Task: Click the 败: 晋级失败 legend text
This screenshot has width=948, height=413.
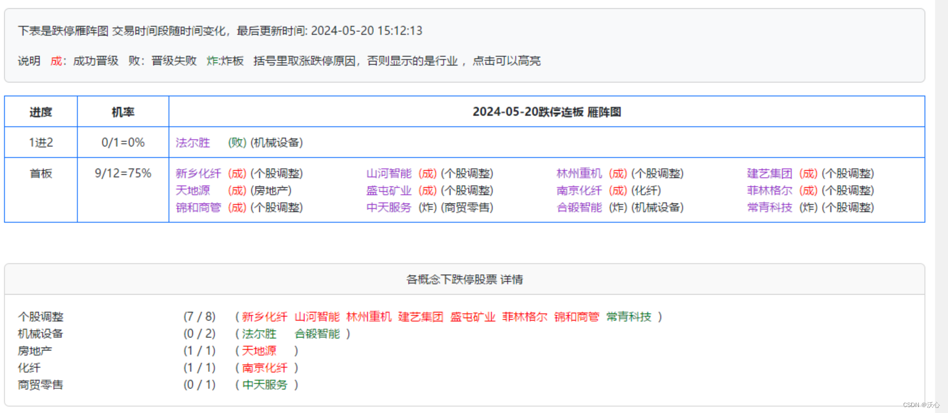Action: pyautogui.click(x=163, y=61)
